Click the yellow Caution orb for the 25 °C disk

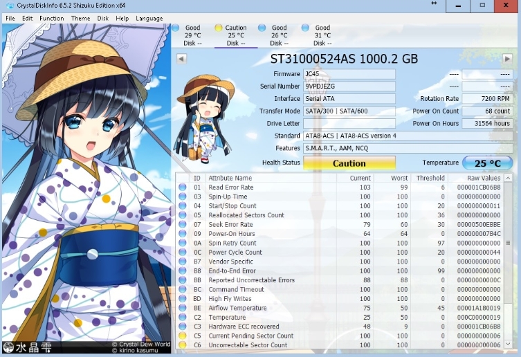[x=219, y=28]
